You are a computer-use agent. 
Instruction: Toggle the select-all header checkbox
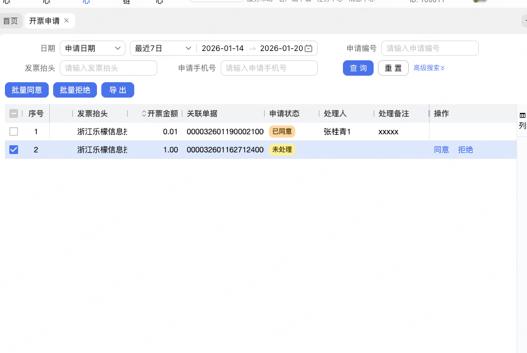[x=14, y=113]
